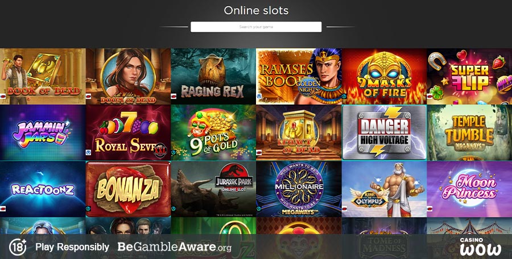Visit the BeGambleAware.org link
The image size is (512, 259).
click(175, 247)
